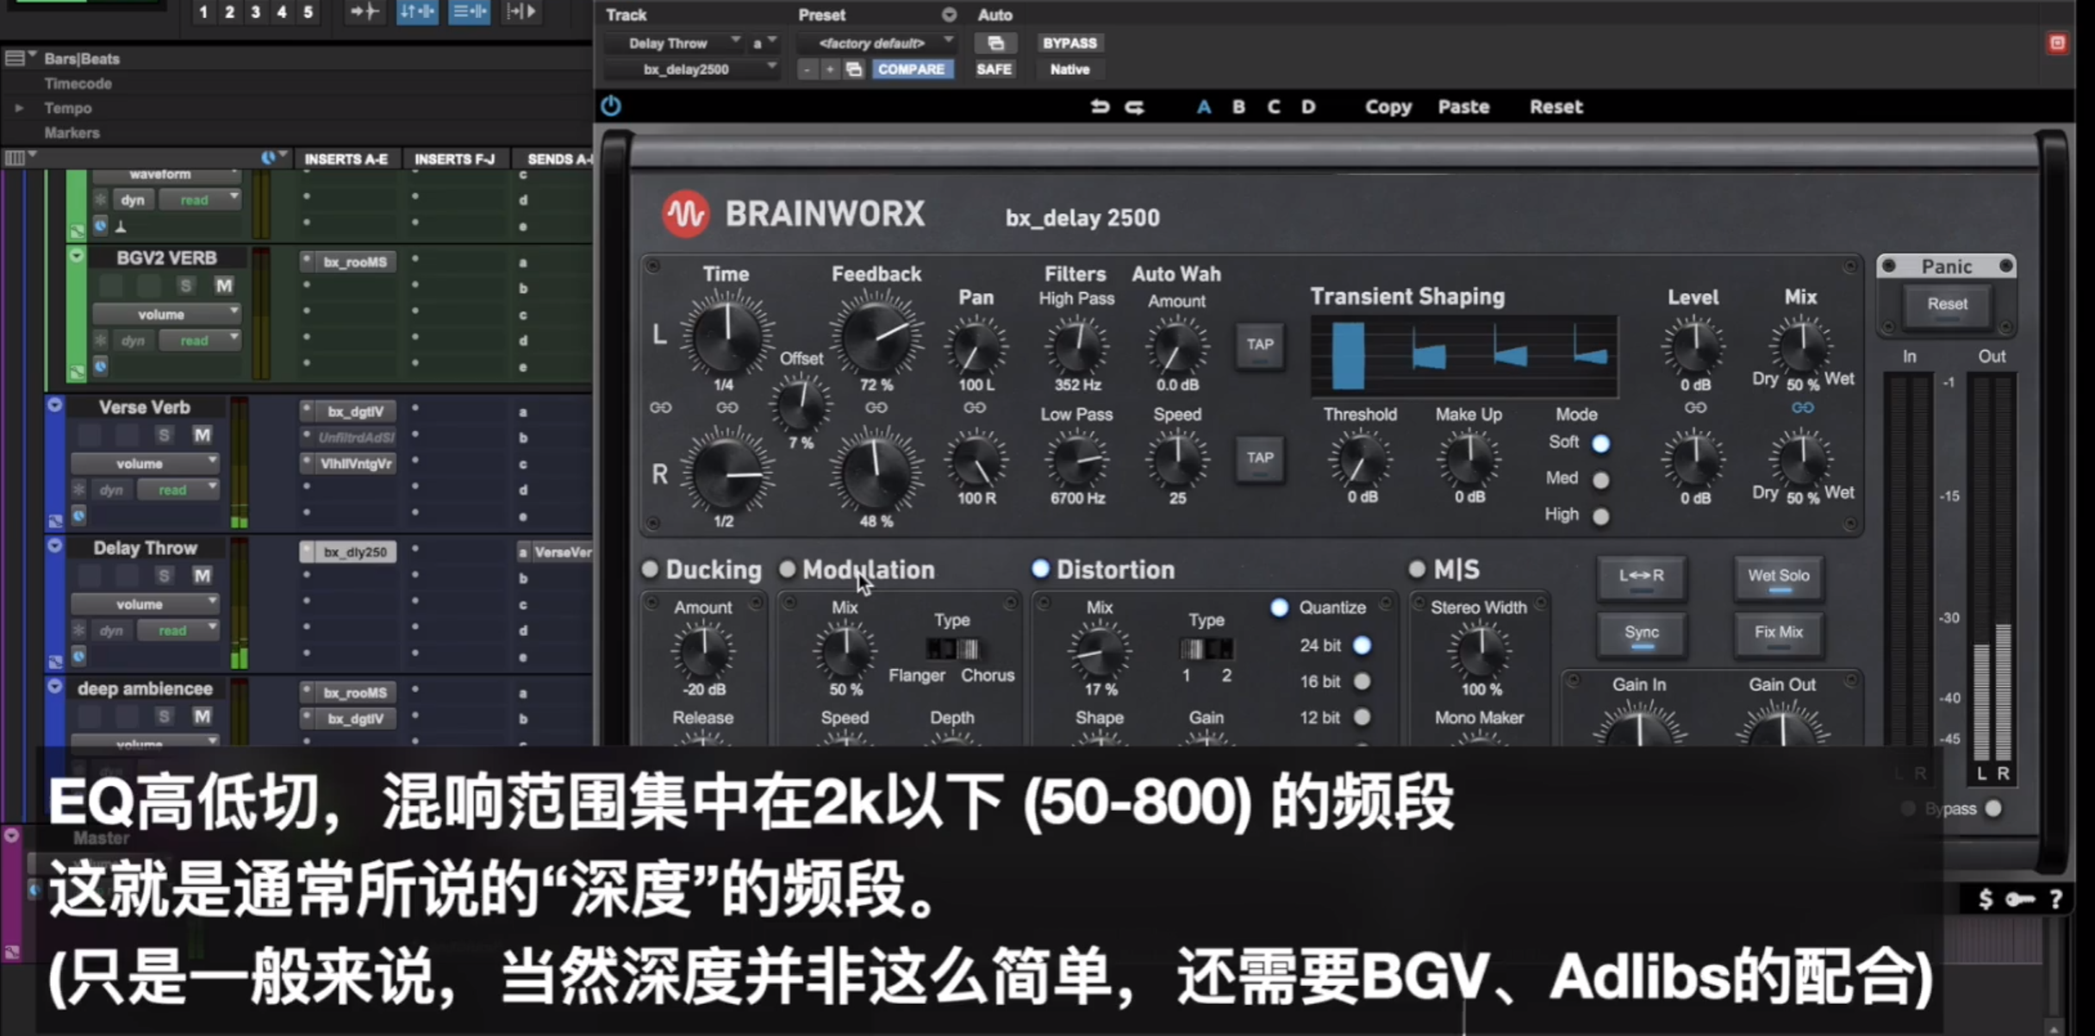This screenshot has height=1036, width=2095.
Task: Expand the Tempo ruler
Action: point(19,109)
